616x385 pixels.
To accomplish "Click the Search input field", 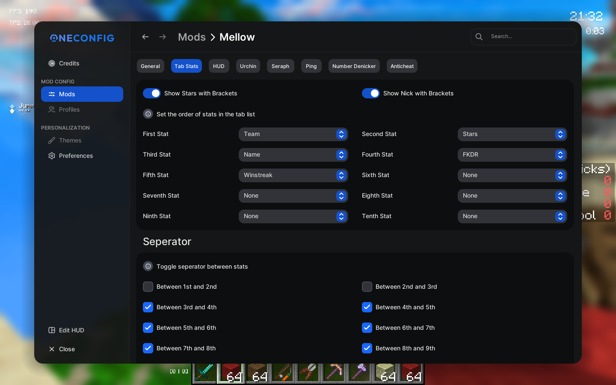I will tap(524, 37).
